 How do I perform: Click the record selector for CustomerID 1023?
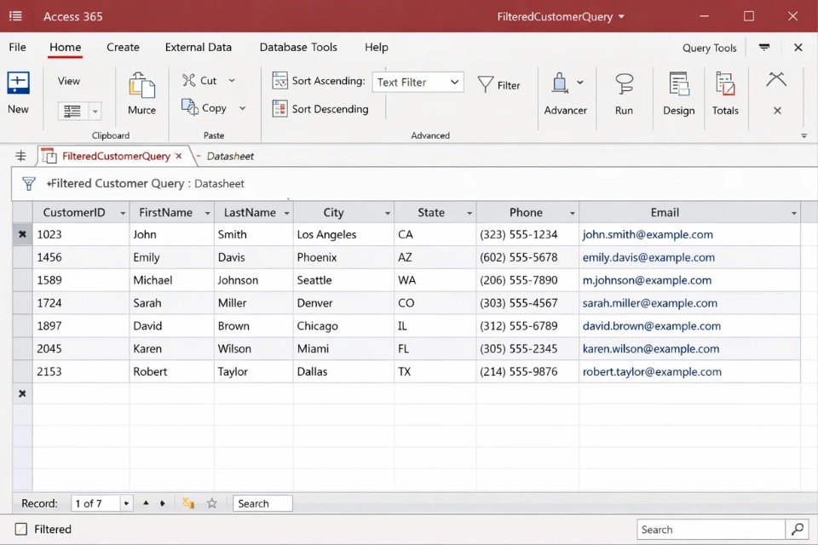[22, 234]
